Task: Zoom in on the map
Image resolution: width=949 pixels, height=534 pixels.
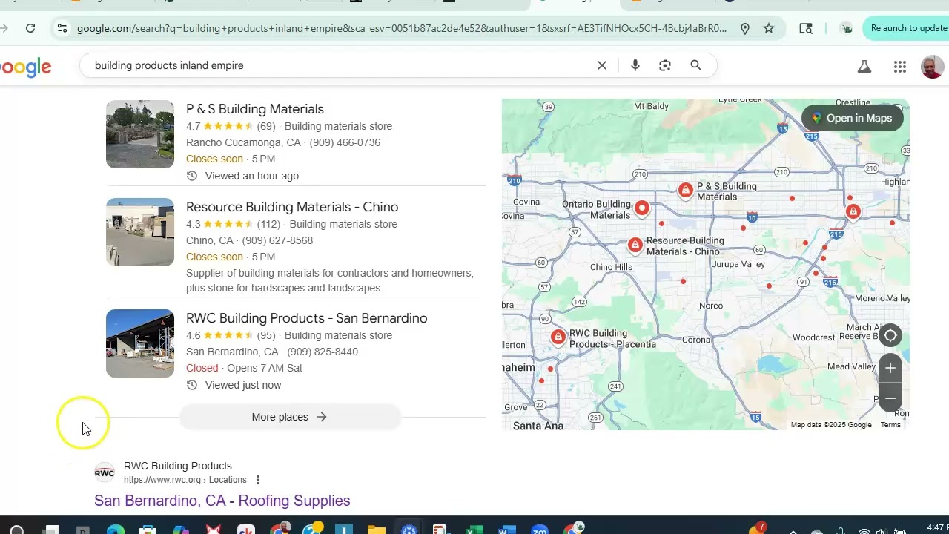Action: click(890, 368)
